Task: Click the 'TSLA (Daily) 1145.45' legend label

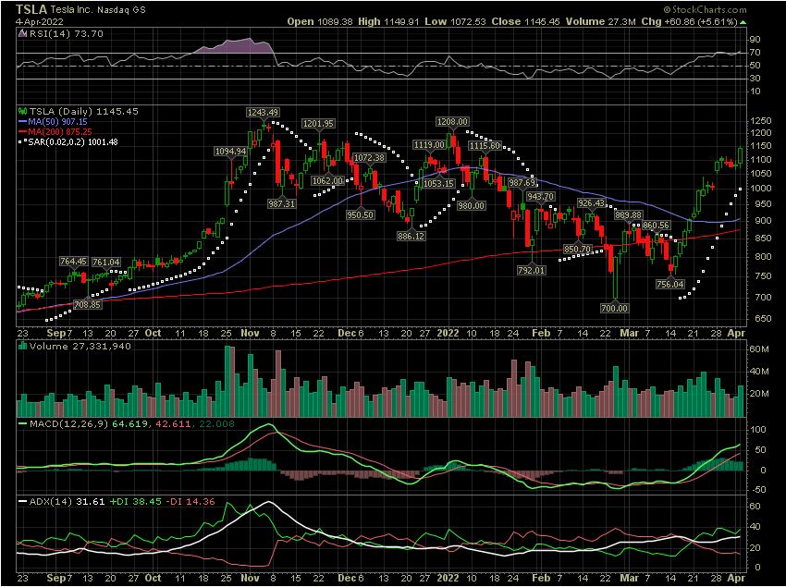Action: pyautogui.click(x=84, y=111)
